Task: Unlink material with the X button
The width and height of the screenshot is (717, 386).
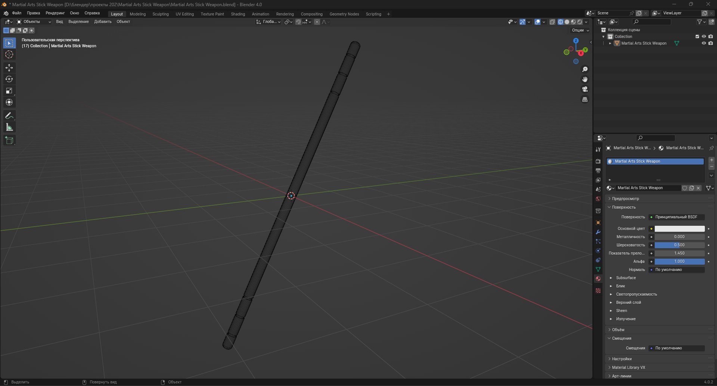Action: (698, 188)
